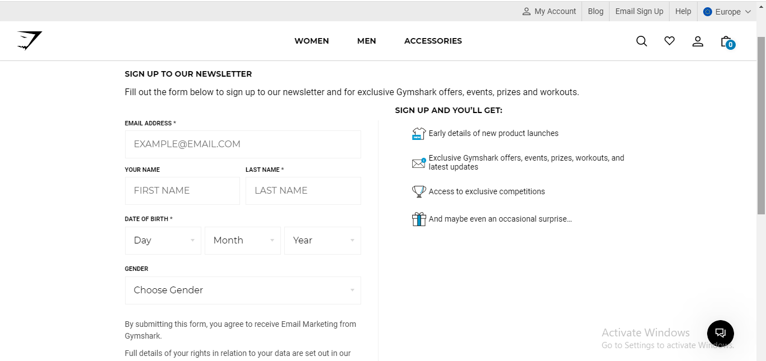Screen dimensions: 766x361
Task: Click the Gymshark logo
Action: (30, 41)
